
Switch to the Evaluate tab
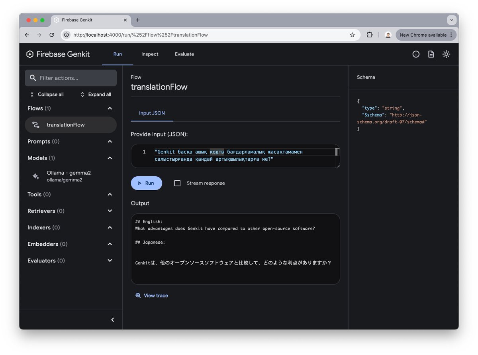(x=184, y=54)
